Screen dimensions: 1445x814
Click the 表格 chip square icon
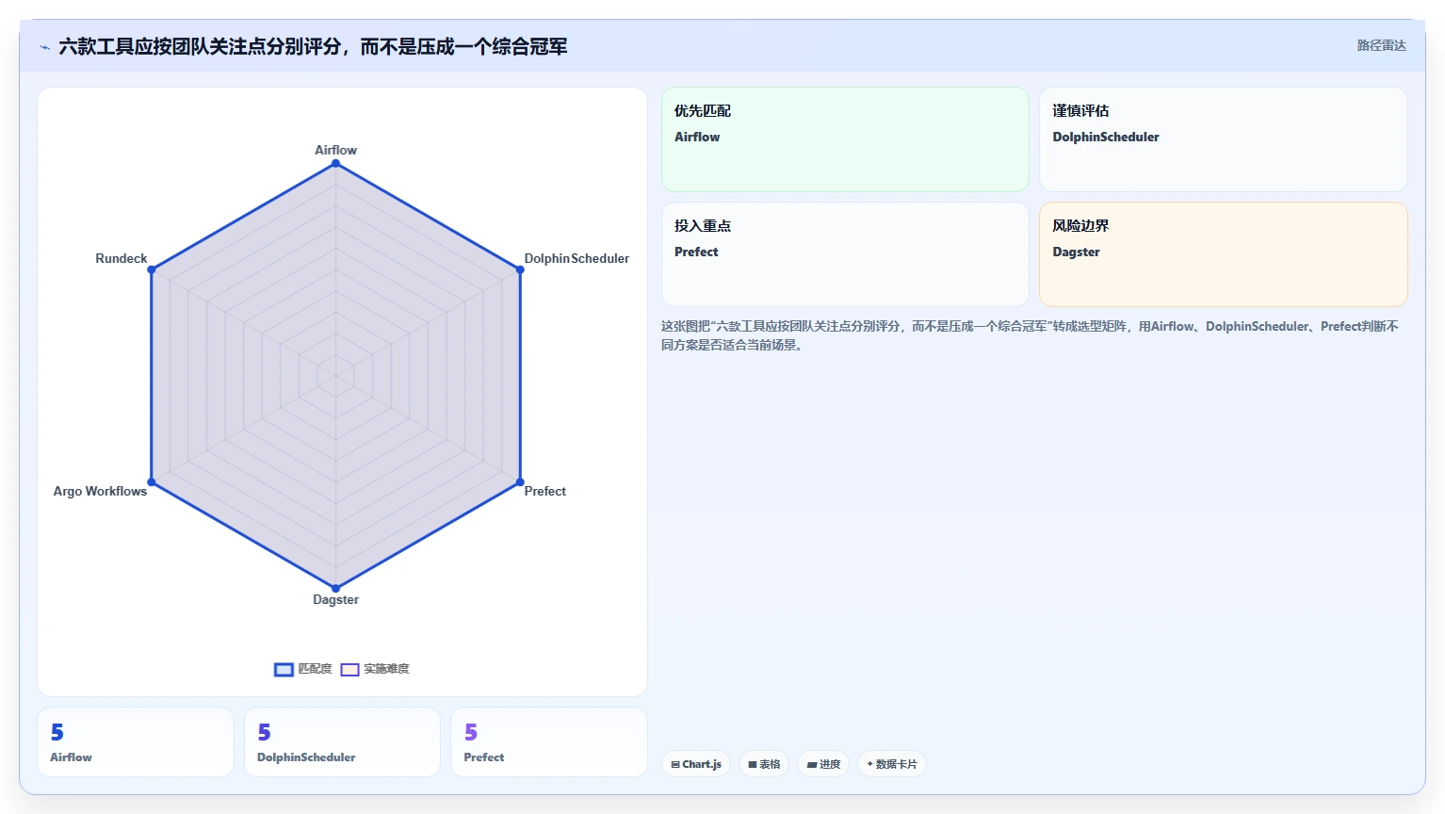pos(753,765)
